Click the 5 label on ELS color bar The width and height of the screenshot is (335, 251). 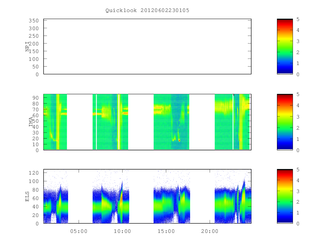(x=298, y=170)
